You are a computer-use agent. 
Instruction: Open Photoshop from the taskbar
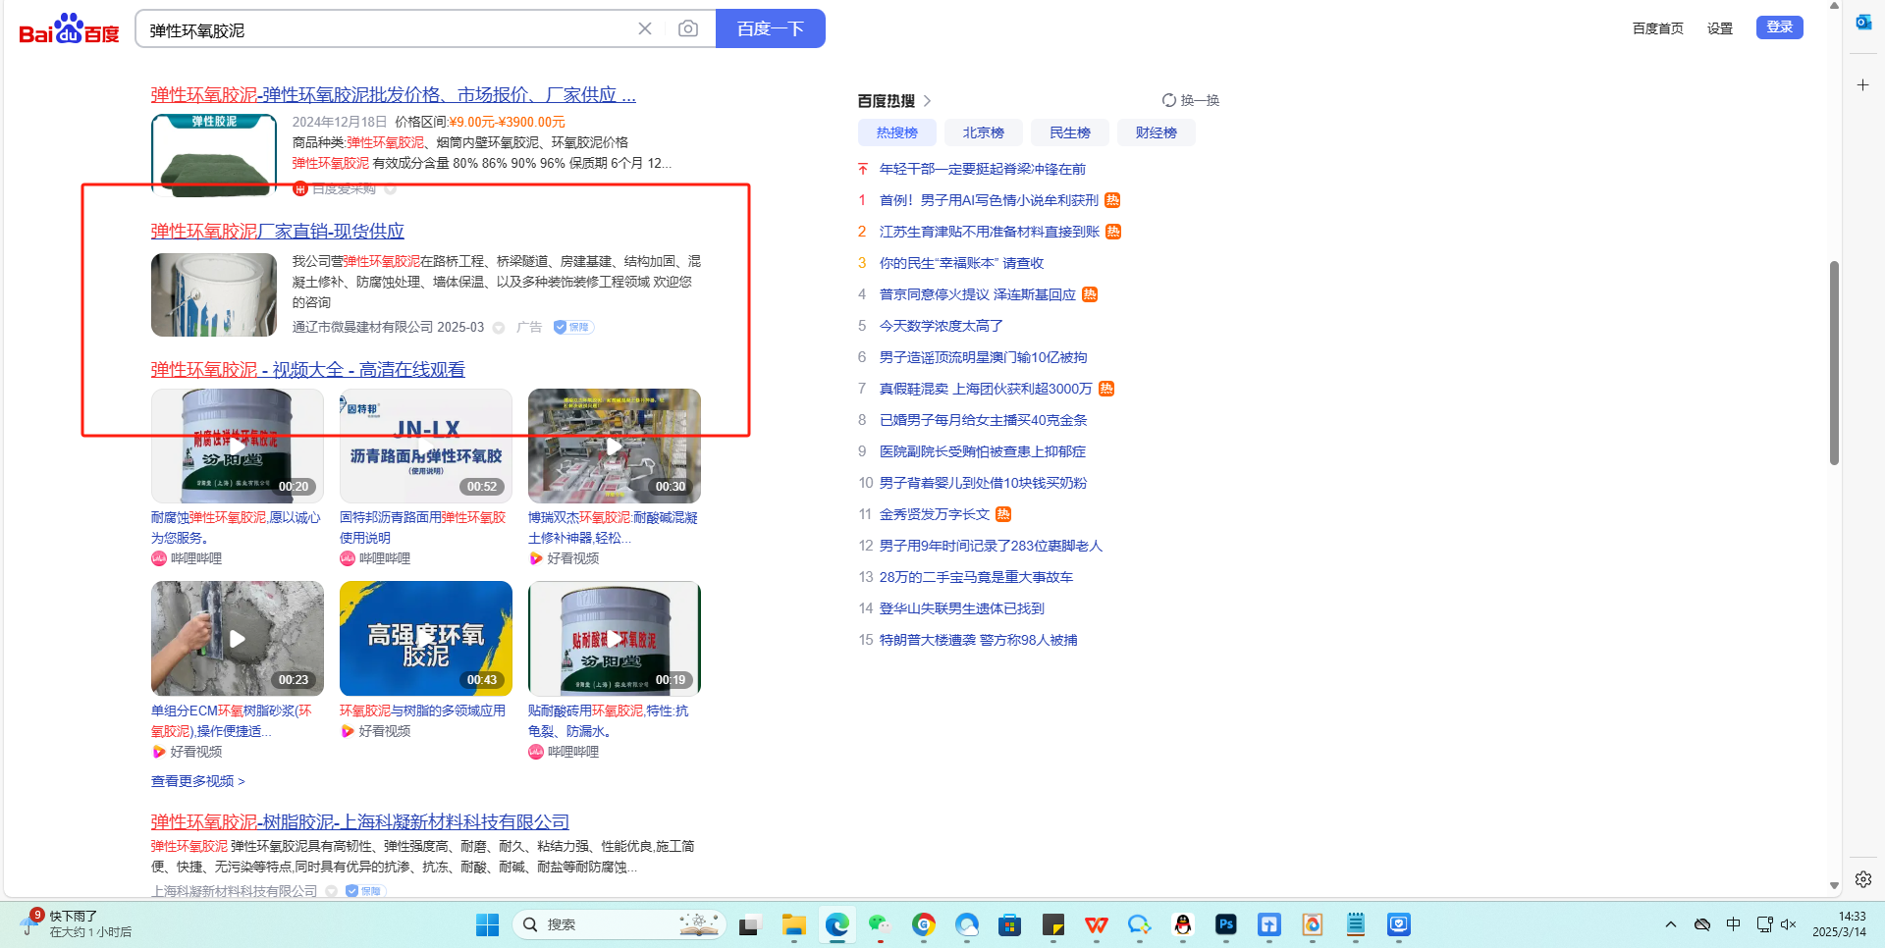[1226, 924]
